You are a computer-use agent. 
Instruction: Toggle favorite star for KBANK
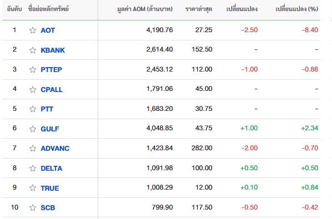[33, 50]
